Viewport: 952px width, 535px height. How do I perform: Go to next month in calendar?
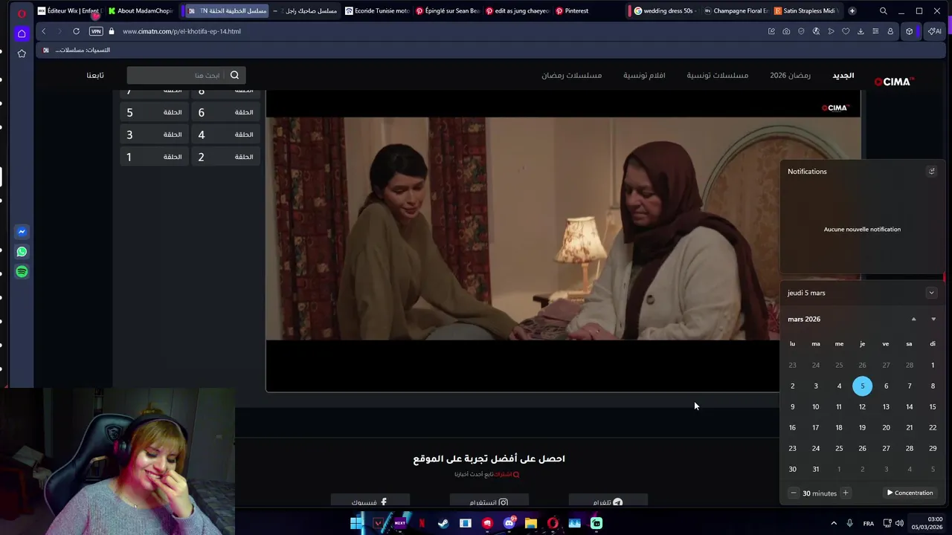pos(933,320)
